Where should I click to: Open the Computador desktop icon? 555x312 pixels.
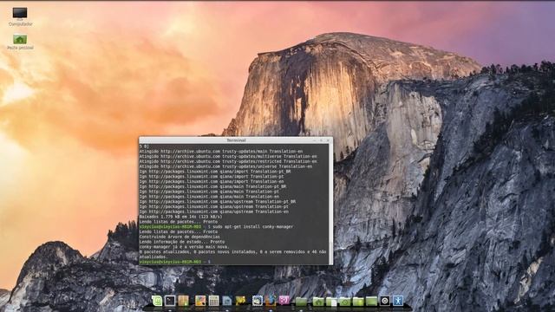coord(20,16)
